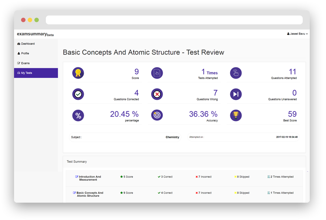Screen dimensions: 326x220
Task: Click the sort icon beside 2 Times Attempted
Action: pyautogui.click(x=269, y=177)
